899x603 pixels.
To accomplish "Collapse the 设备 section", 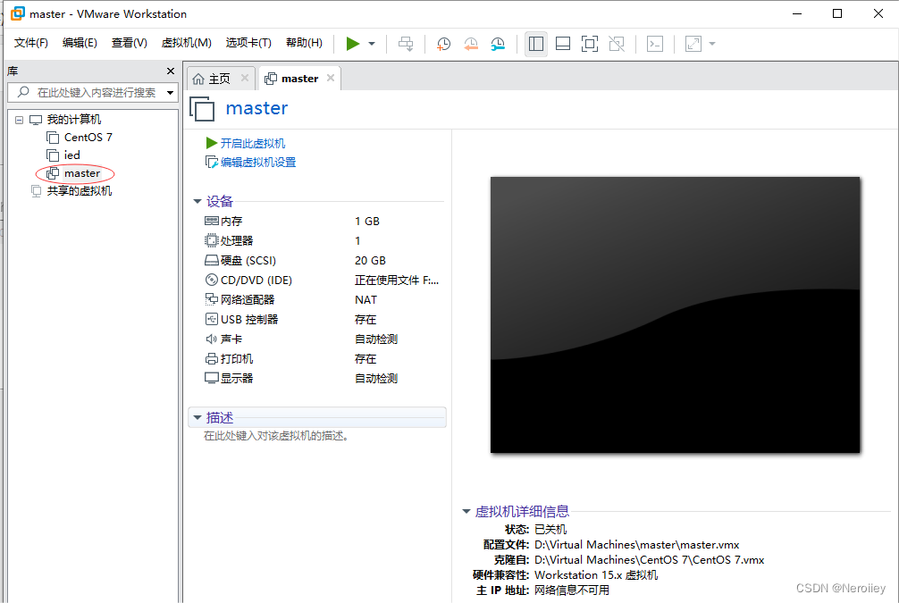I will pos(197,201).
